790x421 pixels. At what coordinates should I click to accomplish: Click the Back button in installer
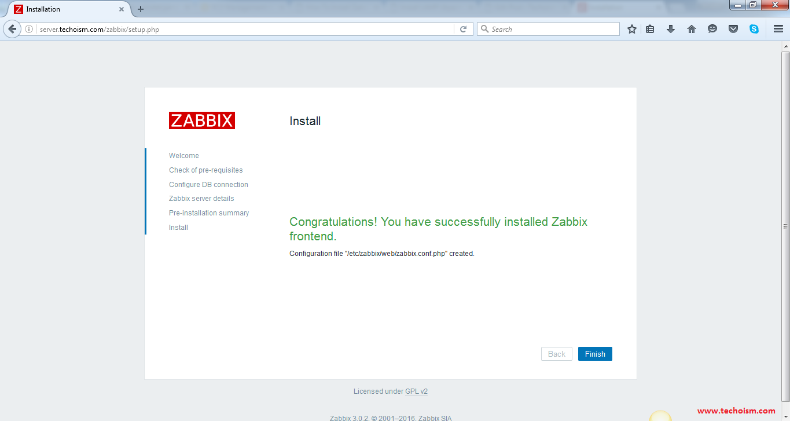coord(557,354)
